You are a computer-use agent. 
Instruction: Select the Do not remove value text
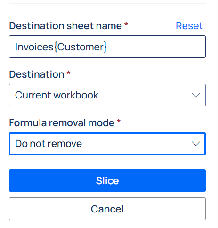coord(48,144)
